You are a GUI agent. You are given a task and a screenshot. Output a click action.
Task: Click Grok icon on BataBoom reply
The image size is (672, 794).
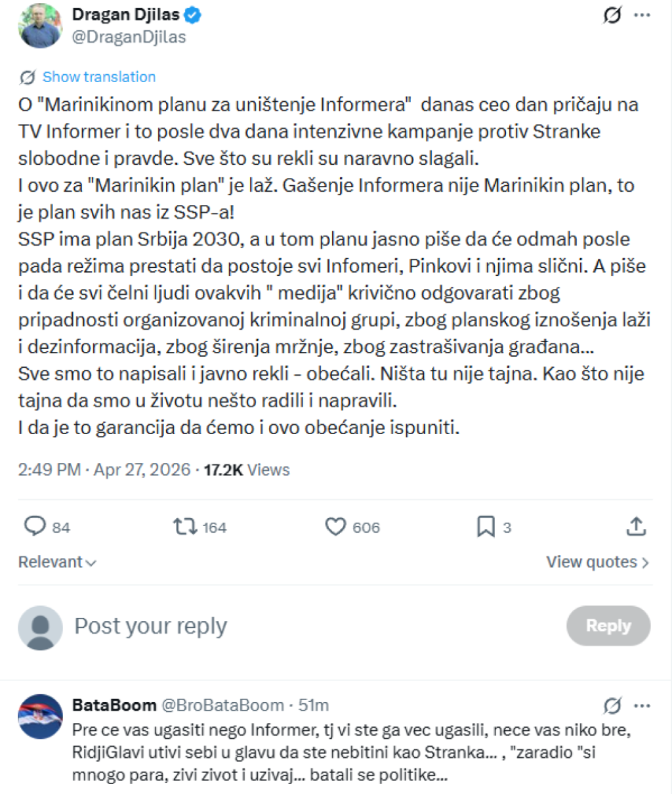coord(612,706)
